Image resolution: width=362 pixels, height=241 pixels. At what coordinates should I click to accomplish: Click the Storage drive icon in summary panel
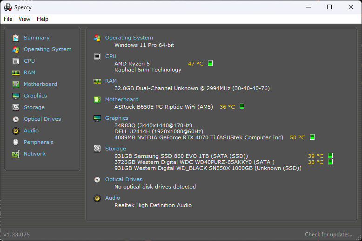pyautogui.click(x=97, y=149)
